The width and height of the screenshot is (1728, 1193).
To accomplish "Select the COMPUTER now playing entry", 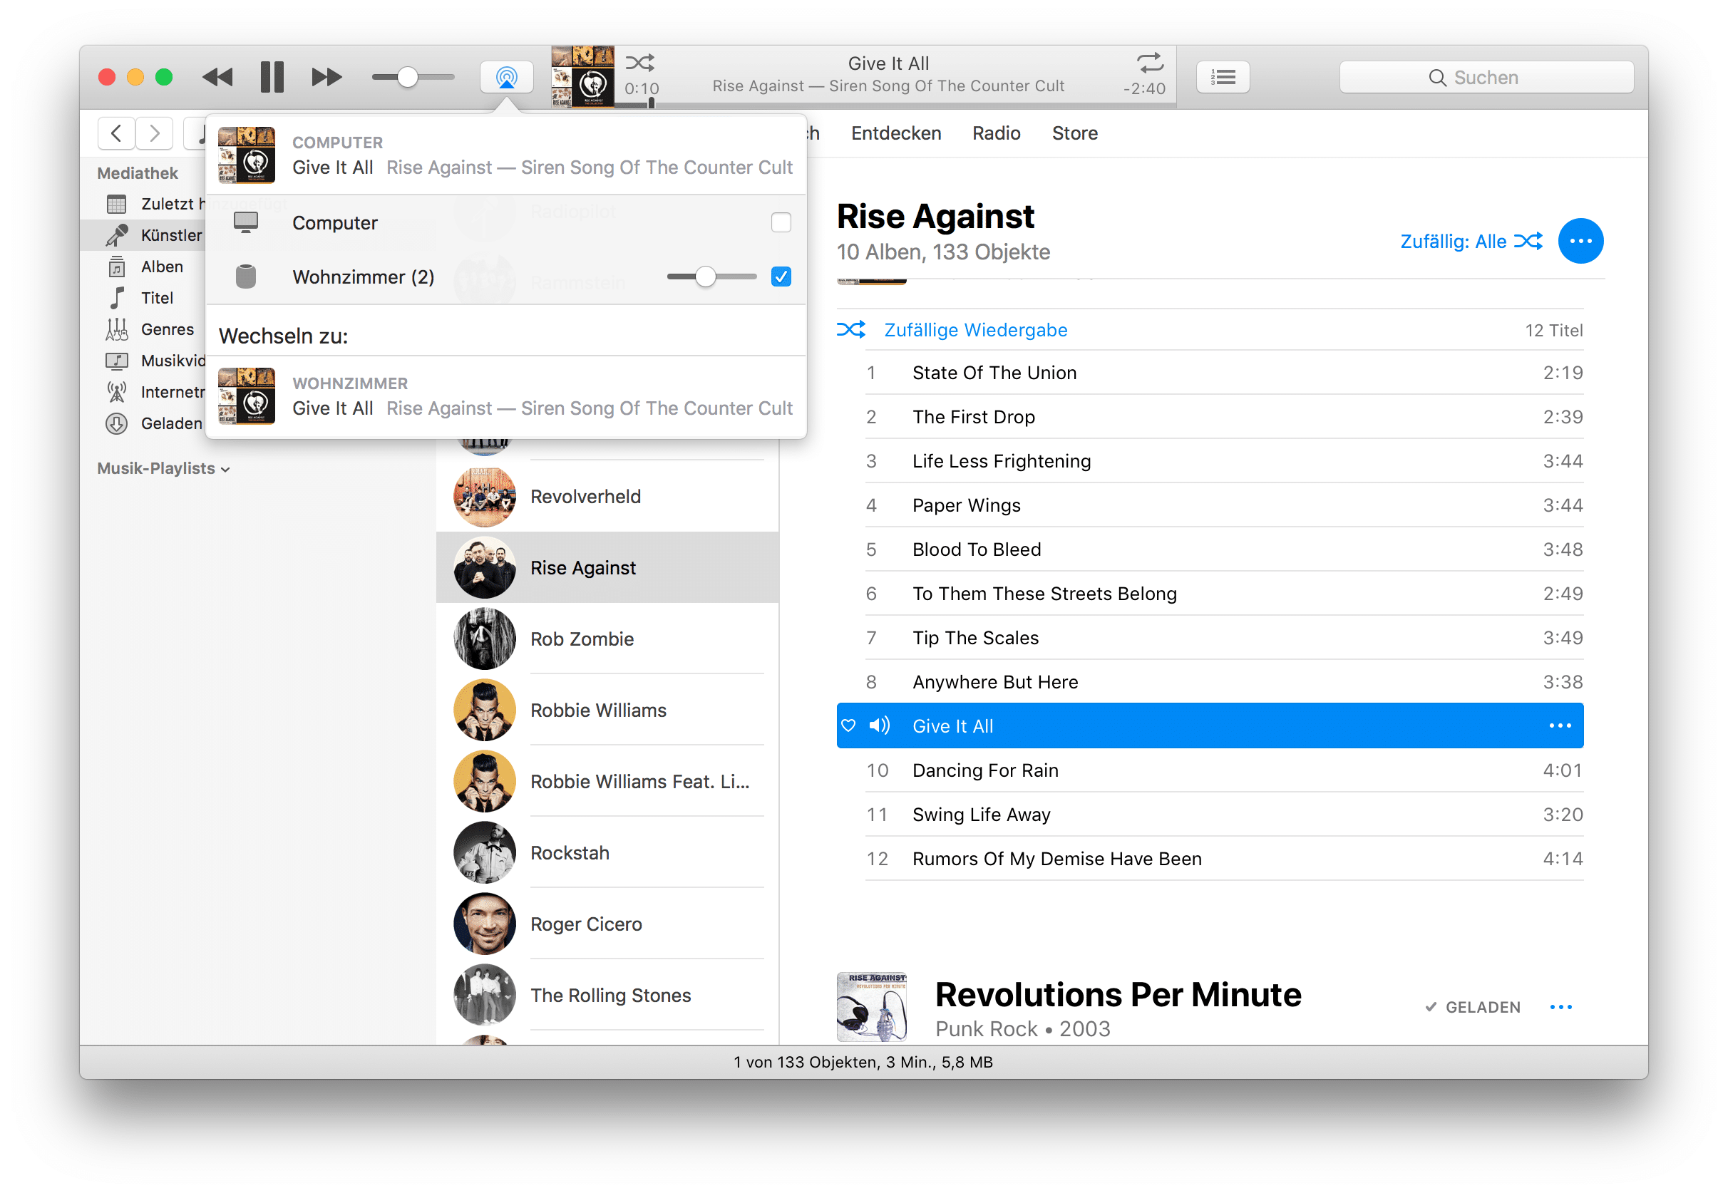I will [x=506, y=155].
